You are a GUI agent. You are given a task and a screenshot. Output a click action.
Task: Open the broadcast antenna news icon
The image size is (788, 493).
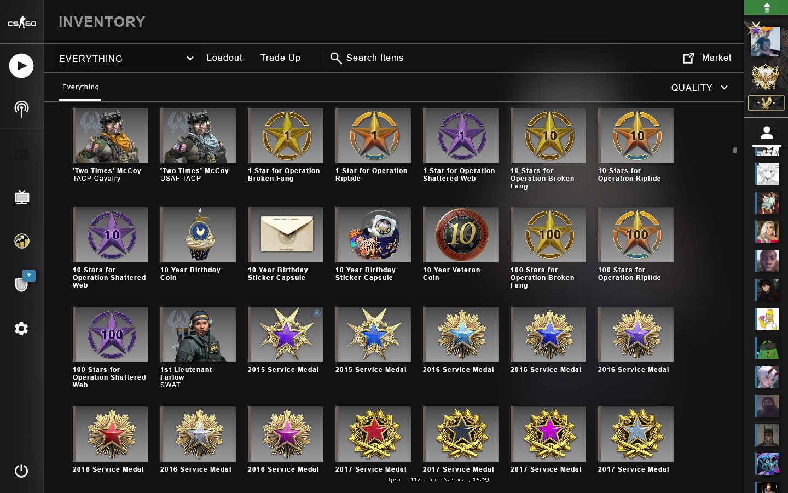21,108
